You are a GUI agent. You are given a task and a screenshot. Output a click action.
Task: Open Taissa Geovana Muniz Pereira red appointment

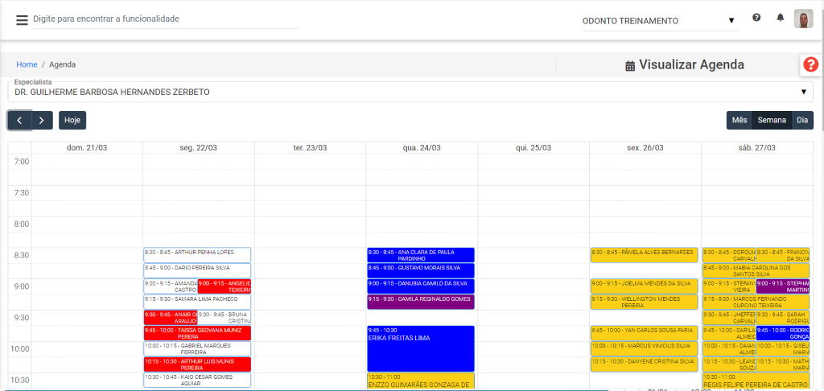[x=197, y=333]
